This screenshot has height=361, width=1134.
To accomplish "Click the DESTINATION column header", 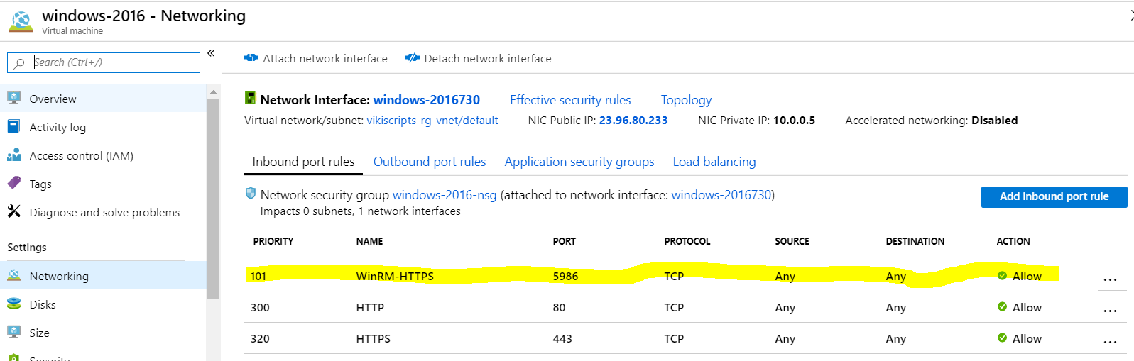I will (915, 241).
